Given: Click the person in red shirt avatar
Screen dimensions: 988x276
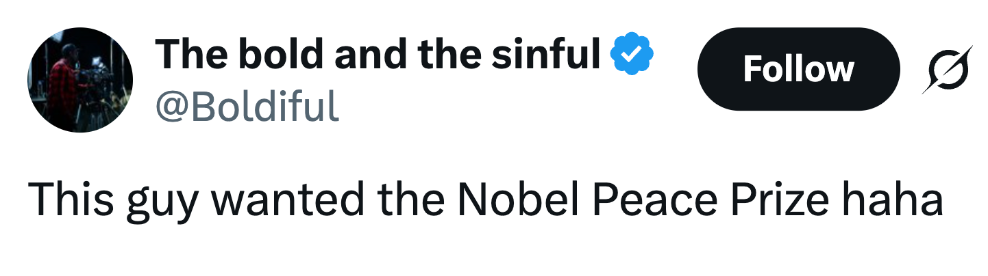Looking at the screenshot, I should point(80,80).
